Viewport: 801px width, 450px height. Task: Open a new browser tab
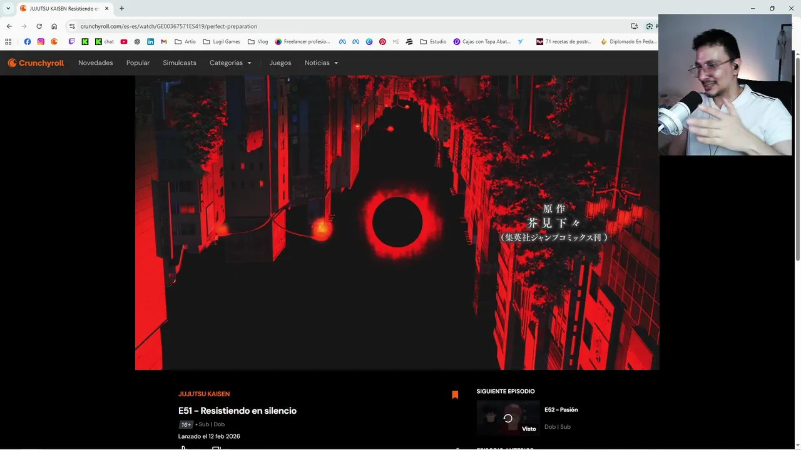121,8
